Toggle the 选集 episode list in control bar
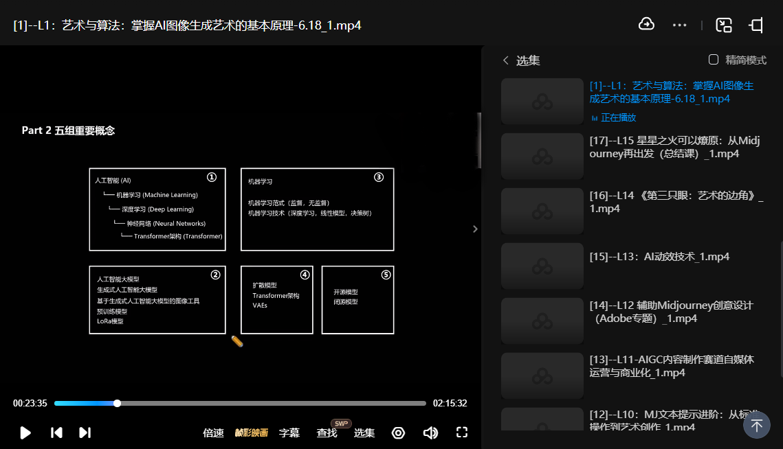Image resolution: width=783 pixels, height=449 pixels. (364, 433)
